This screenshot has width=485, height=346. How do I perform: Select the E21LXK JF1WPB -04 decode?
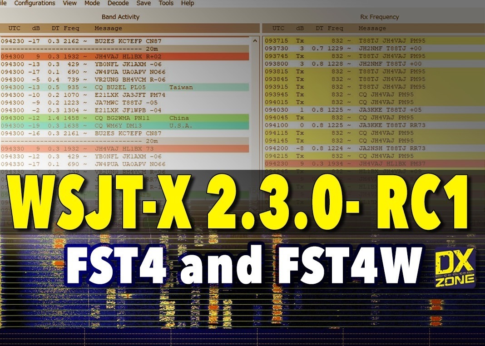tap(124, 110)
